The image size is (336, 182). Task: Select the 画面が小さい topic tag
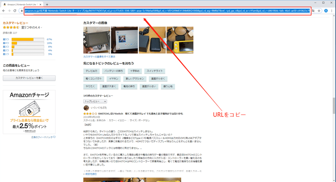click(149, 87)
